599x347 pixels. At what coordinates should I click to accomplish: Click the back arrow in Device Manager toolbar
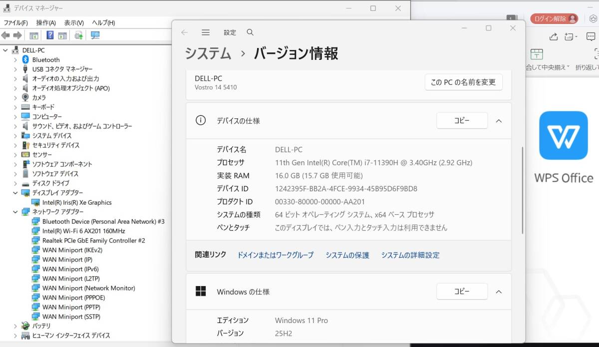point(5,35)
